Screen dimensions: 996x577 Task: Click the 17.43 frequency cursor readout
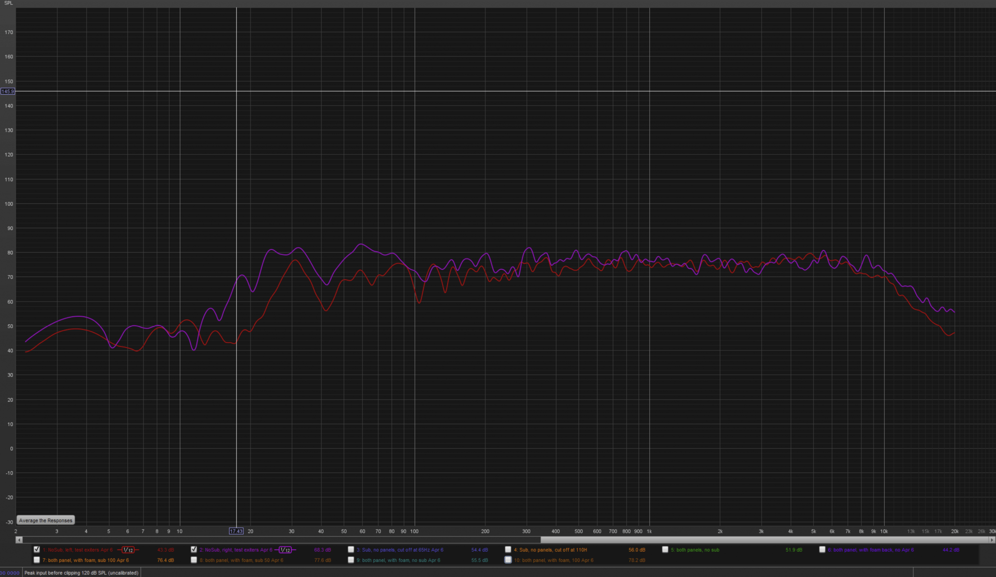coord(236,531)
